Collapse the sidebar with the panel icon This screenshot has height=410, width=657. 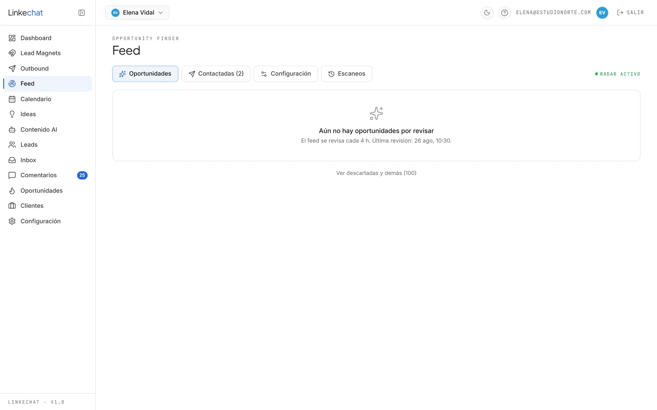(82, 13)
